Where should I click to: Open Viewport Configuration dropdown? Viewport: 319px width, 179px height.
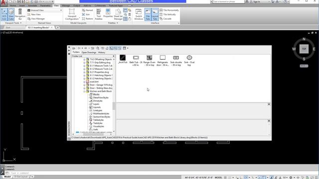coord(72,14)
